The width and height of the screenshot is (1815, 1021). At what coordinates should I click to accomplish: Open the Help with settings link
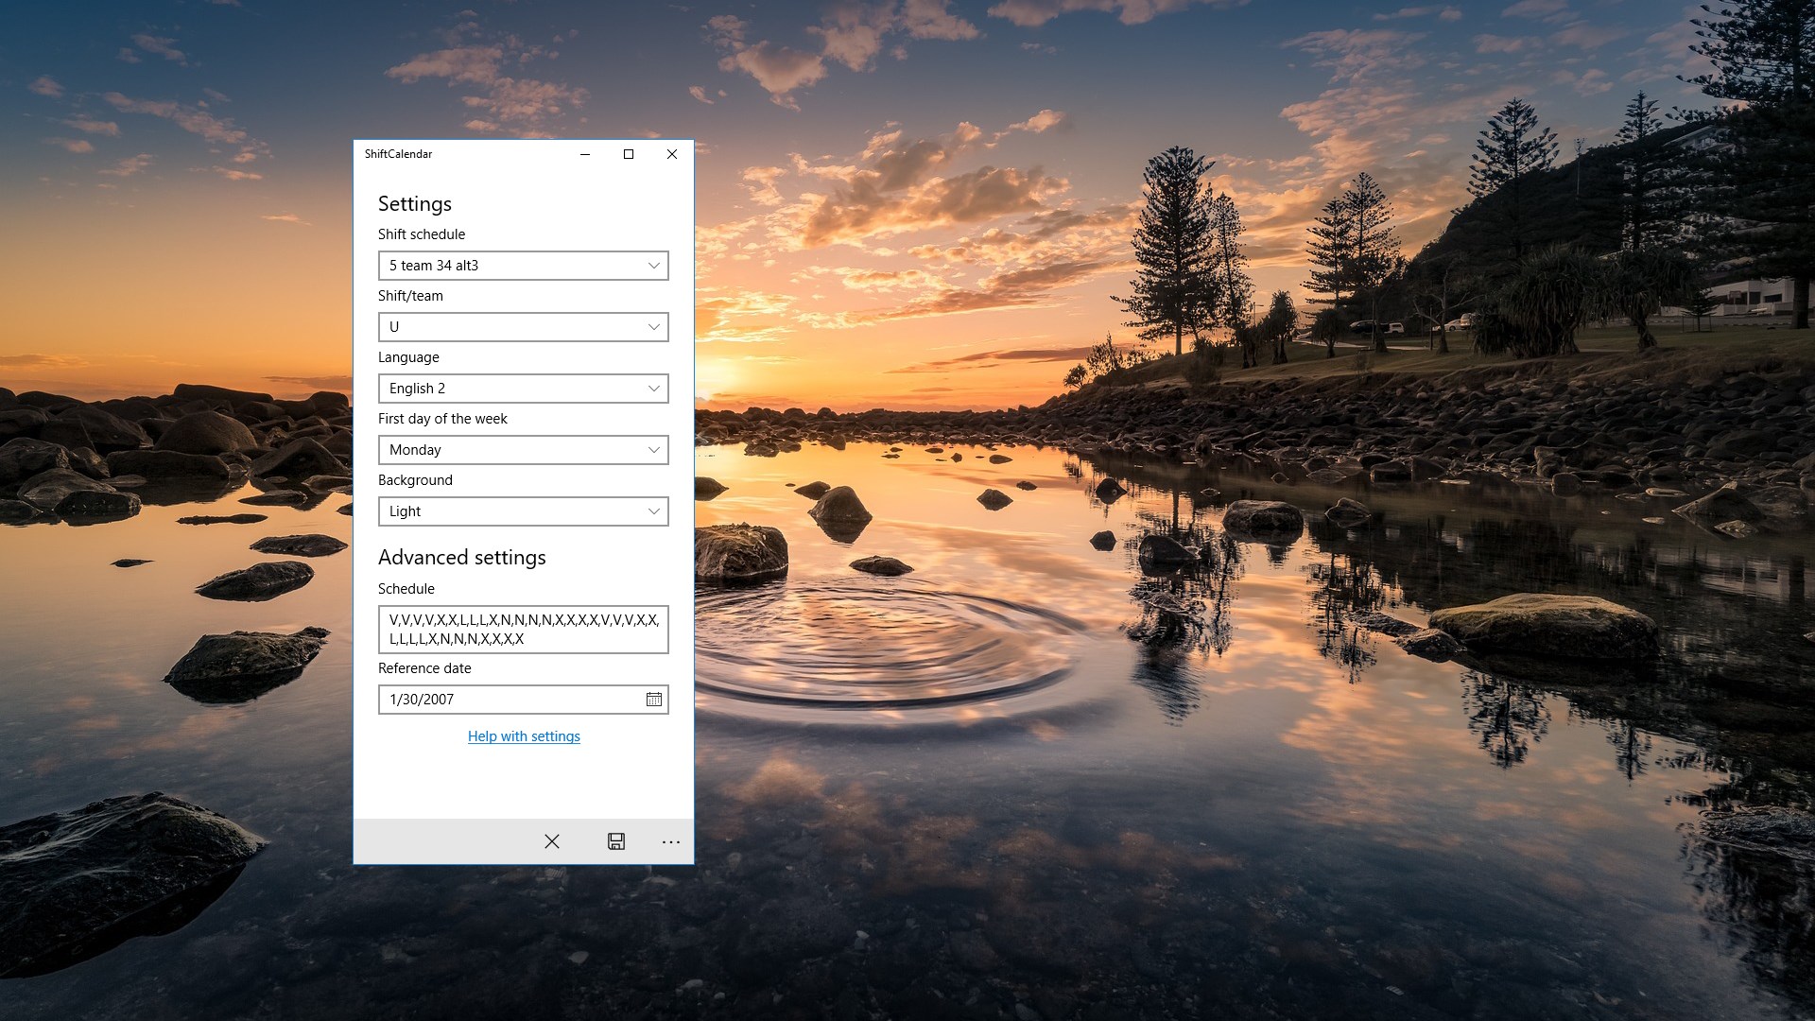coord(524,736)
